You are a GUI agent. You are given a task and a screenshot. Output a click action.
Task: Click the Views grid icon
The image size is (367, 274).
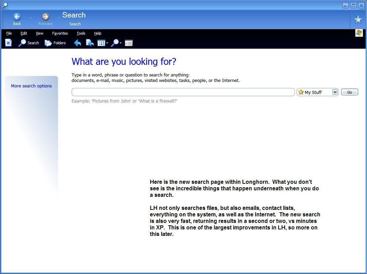coord(101,43)
